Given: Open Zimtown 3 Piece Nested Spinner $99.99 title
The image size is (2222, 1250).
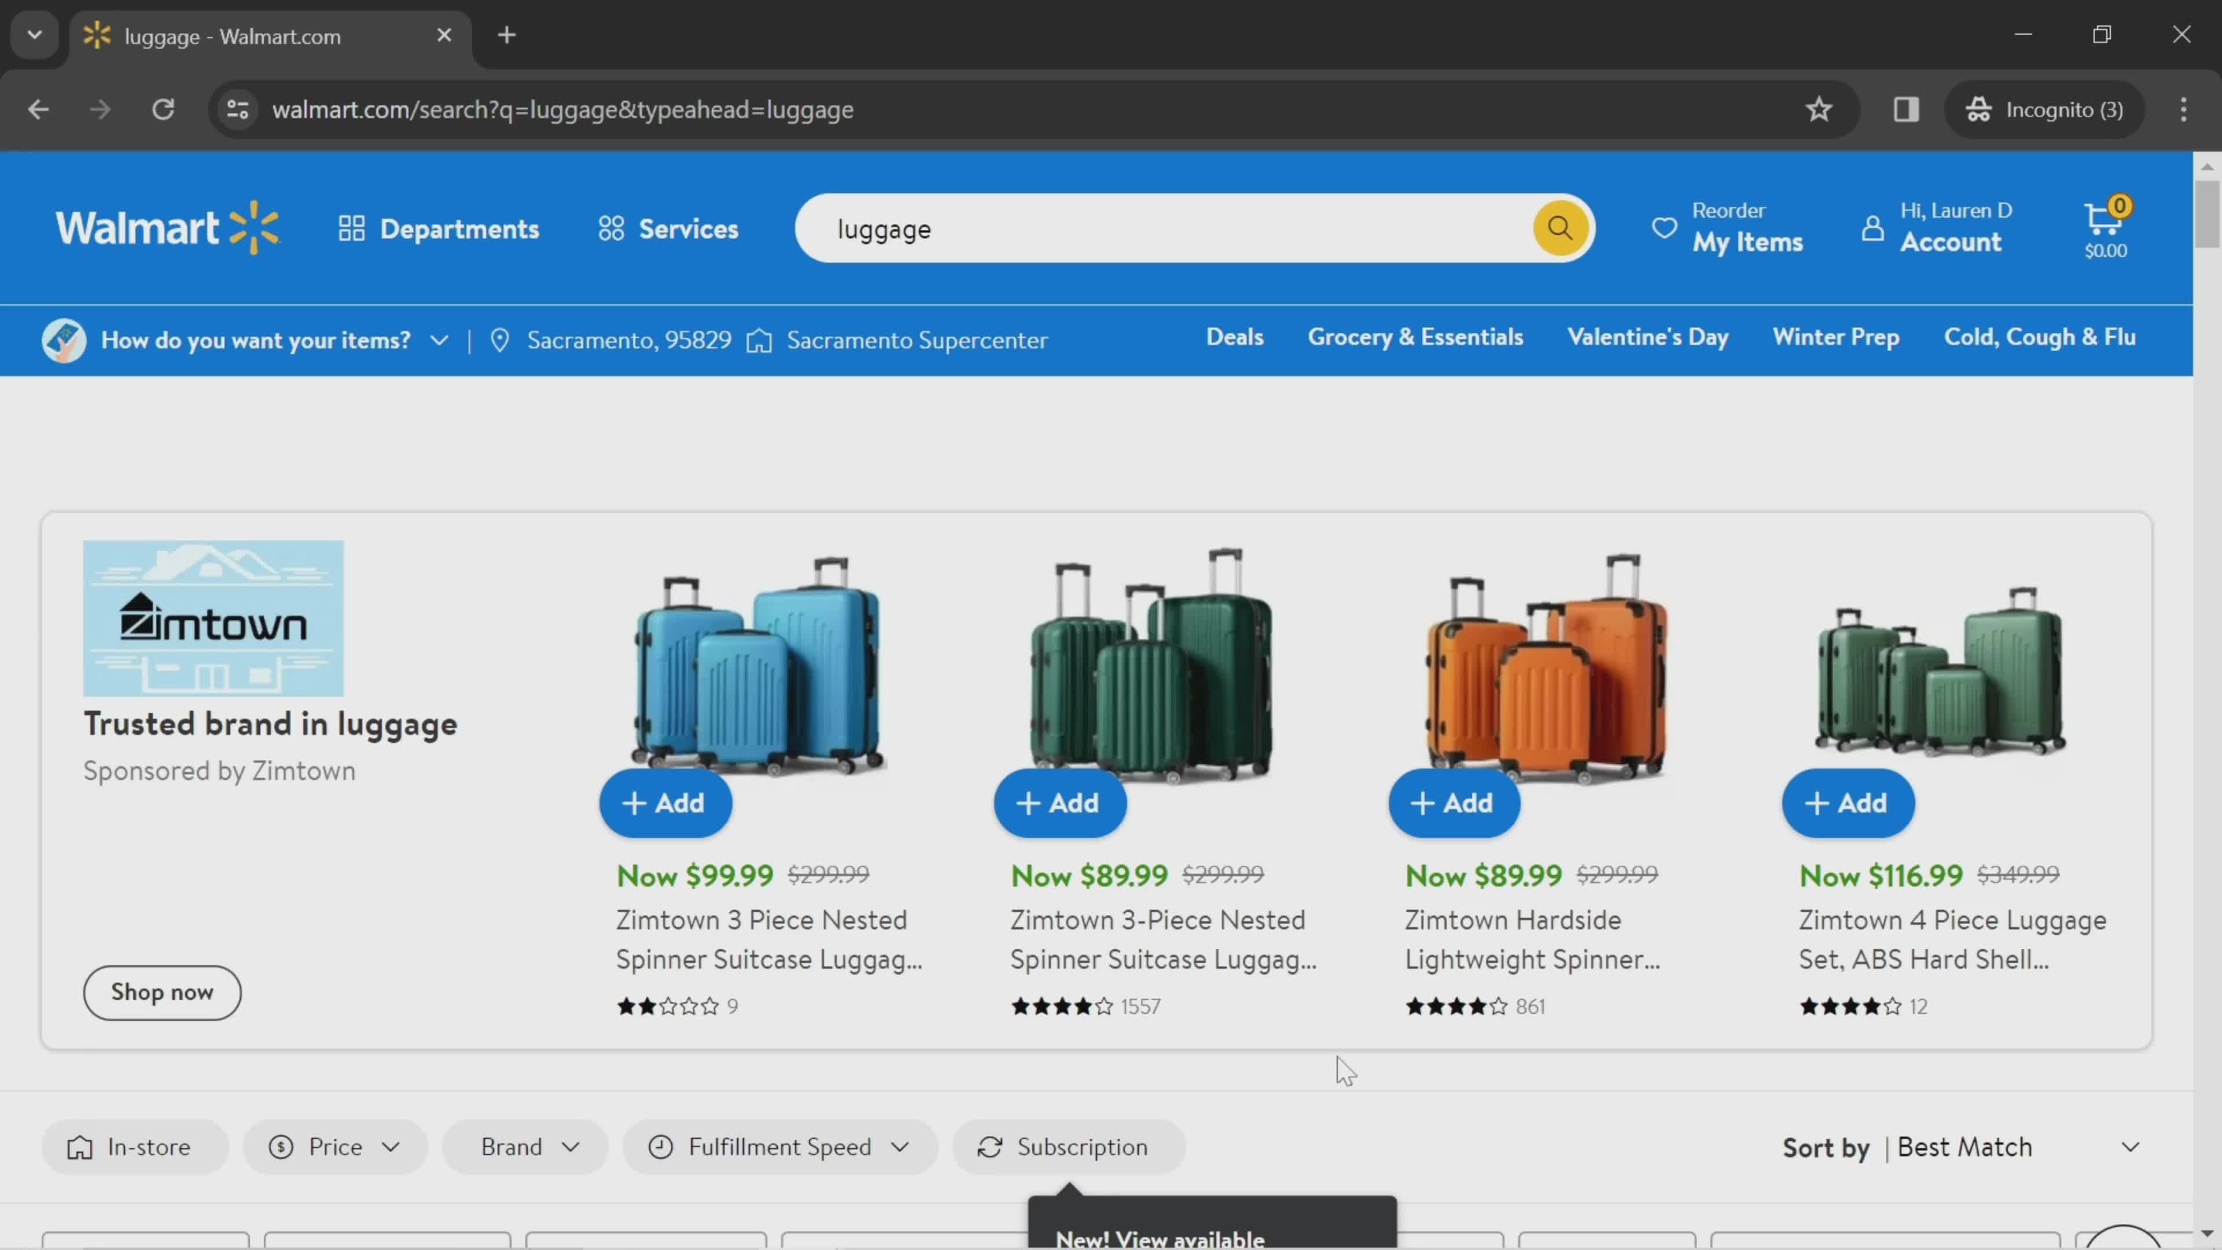Looking at the screenshot, I should [768, 939].
